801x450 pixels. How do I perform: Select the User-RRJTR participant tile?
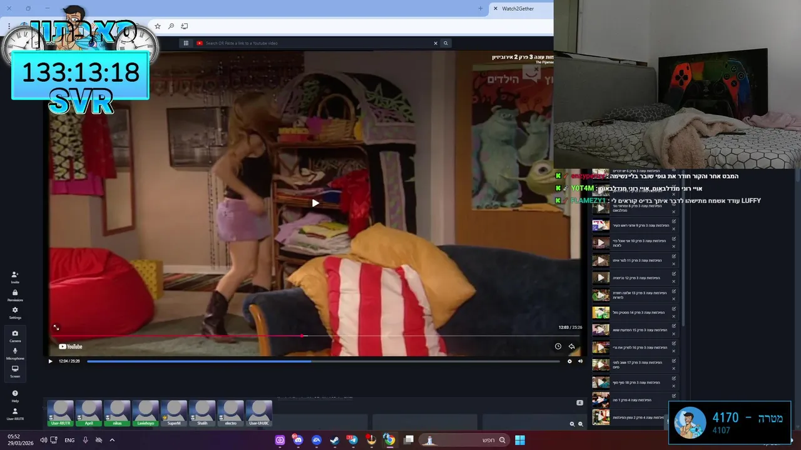pos(61,413)
